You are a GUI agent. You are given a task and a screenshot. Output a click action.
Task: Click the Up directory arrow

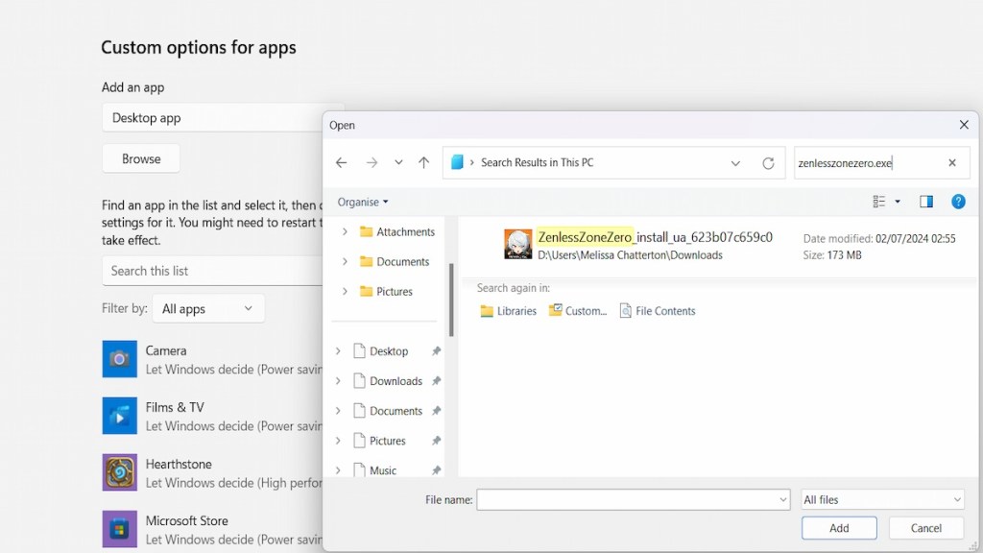tap(423, 163)
